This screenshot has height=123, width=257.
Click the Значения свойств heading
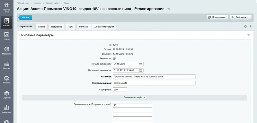click(x=135, y=97)
